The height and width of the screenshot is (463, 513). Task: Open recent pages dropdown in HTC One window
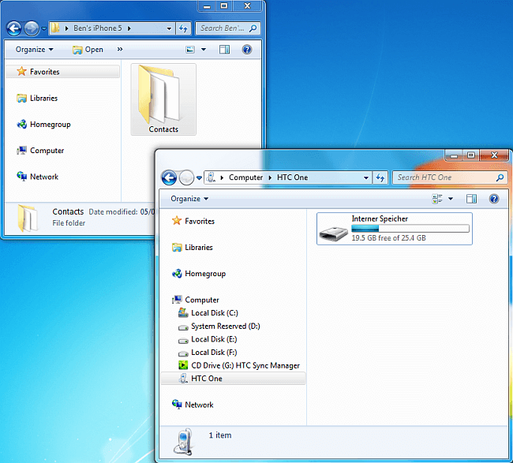[199, 178]
